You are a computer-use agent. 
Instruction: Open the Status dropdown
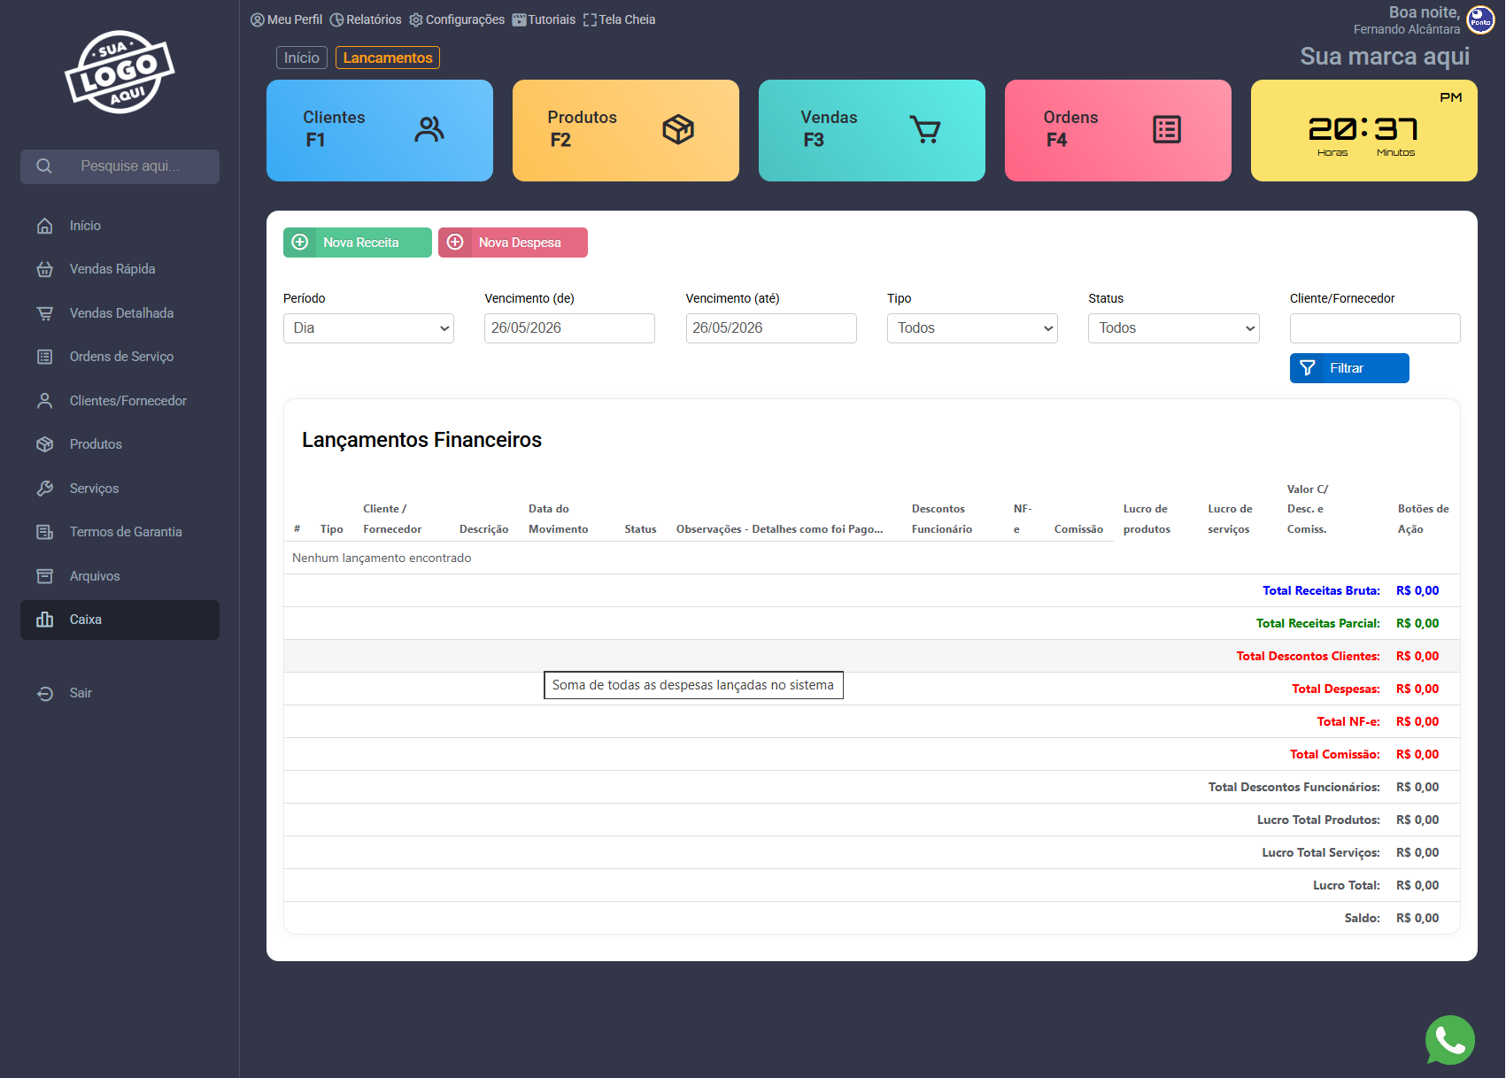coord(1174,328)
